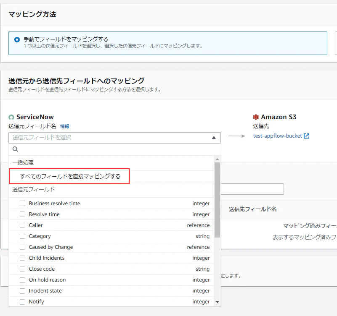The height and width of the screenshot is (316, 337).
Task: Check the Notify field checkbox
Action: [23, 302]
